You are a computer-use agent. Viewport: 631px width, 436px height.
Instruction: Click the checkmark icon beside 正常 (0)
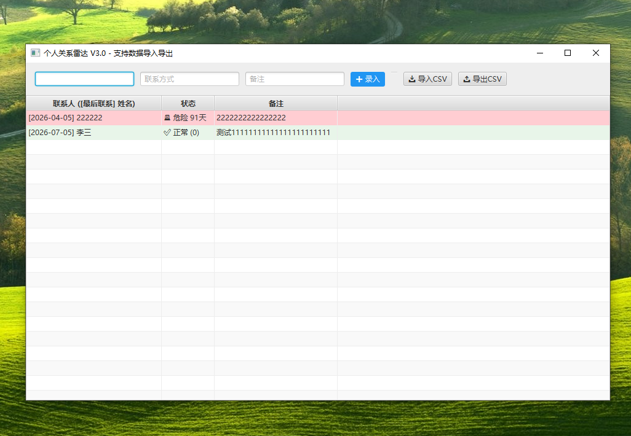point(167,133)
